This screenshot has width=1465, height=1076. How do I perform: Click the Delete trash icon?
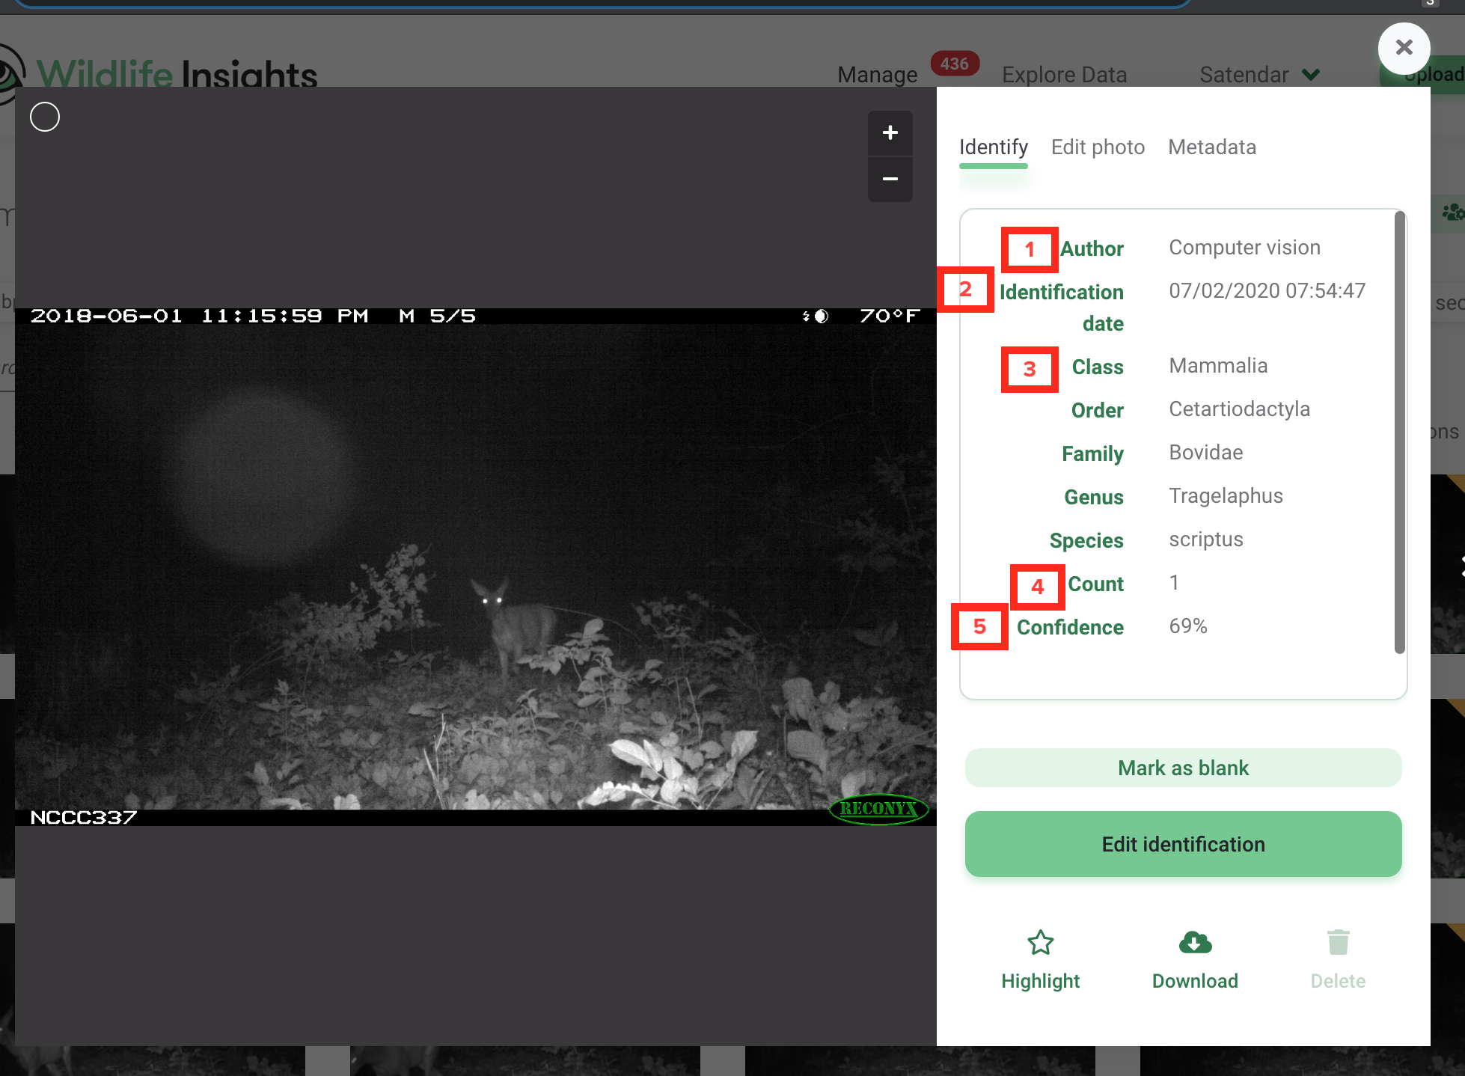1338,960
